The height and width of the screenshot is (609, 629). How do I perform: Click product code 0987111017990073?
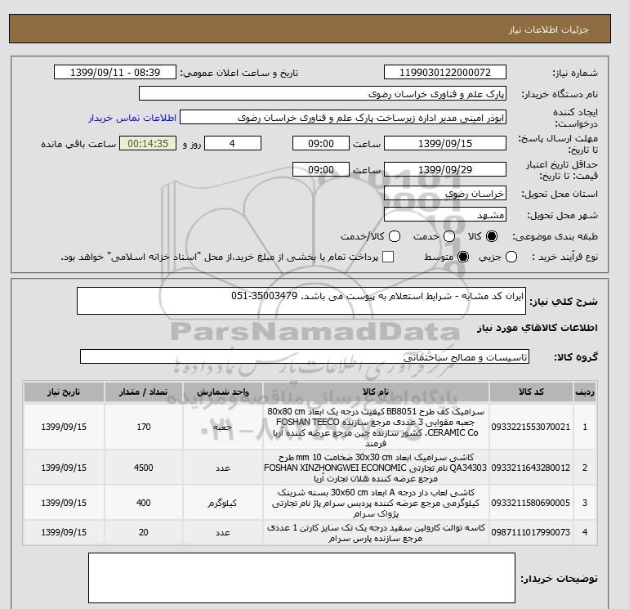tap(531, 532)
